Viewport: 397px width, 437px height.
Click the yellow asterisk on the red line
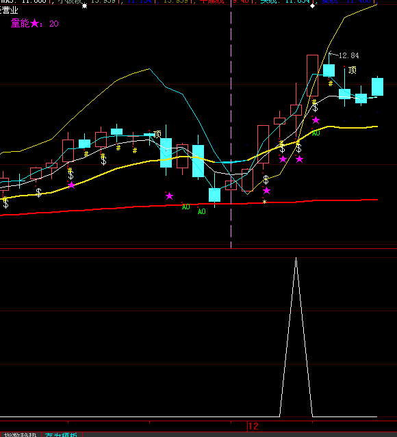[264, 202]
